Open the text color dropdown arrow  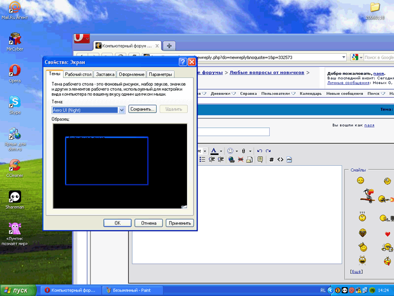(221, 151)
